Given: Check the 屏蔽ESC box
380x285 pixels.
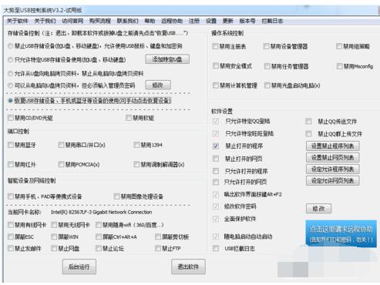Looking at the screenshot, I should pyautogui.click(x=11, y=236).
